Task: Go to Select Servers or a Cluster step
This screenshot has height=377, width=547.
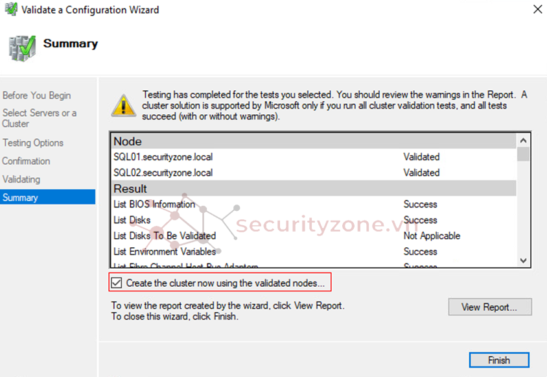Action: pyautogui.click(x=39, y=118)
